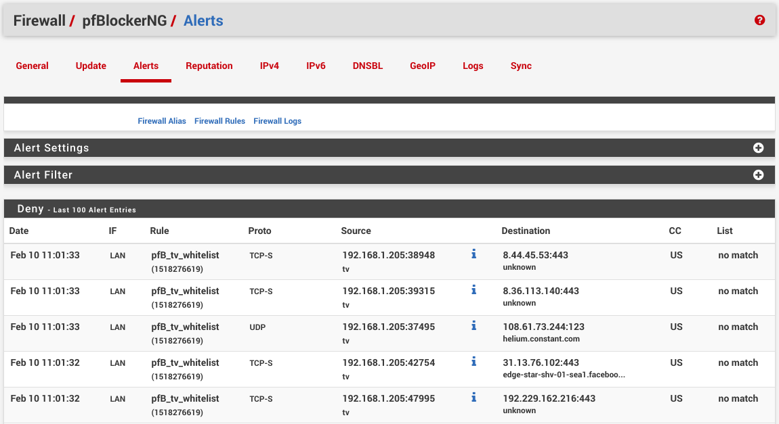The image size is (779, 424).
Task: Select the Alerts tab
Action: (146, 66)
